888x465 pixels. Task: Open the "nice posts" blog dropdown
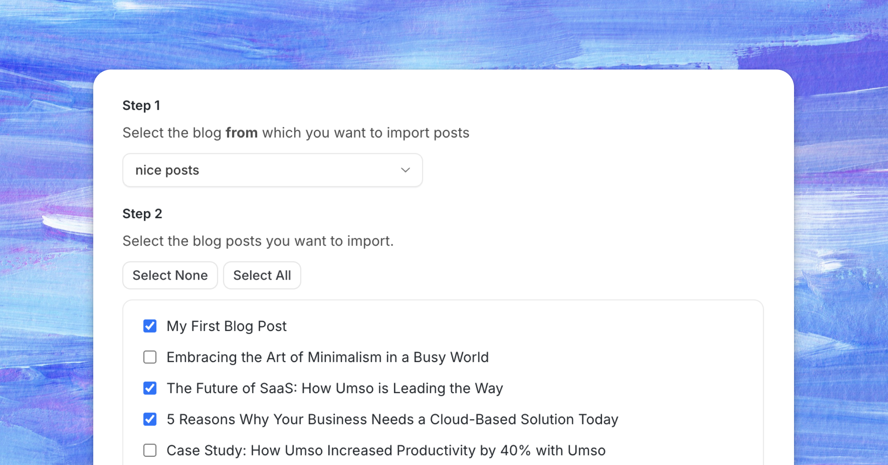tap(272, 170)
